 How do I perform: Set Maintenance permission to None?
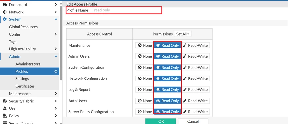(x=145, y=45)
